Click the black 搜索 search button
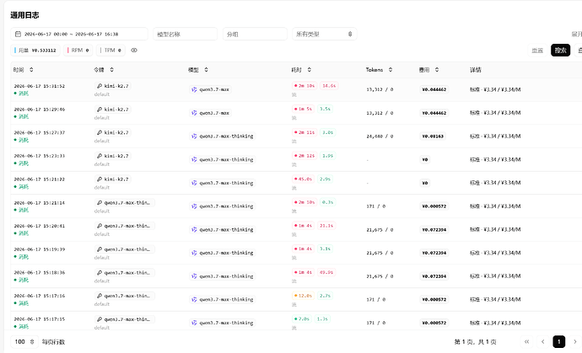582x353 pixels. click(560, 50)
